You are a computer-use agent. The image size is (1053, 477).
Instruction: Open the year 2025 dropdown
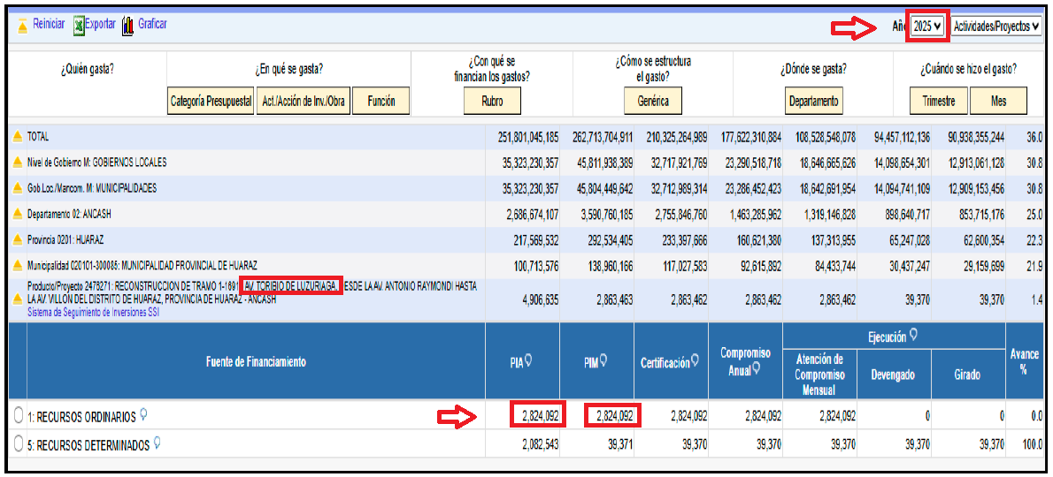(x=927, y=26)
